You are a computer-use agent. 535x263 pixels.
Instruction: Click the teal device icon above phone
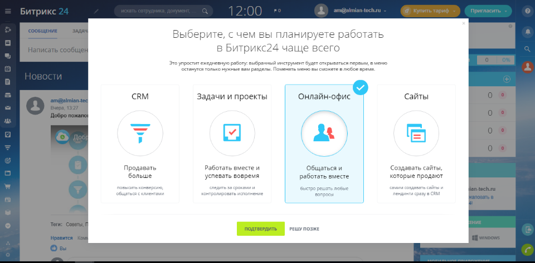click(x=528, y=229)
